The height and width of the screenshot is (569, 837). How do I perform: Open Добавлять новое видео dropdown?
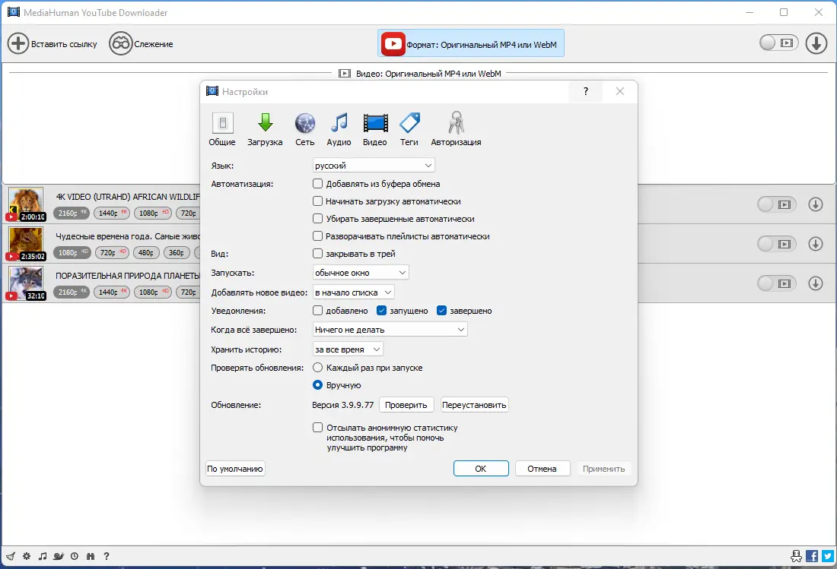tap(353, 292)
